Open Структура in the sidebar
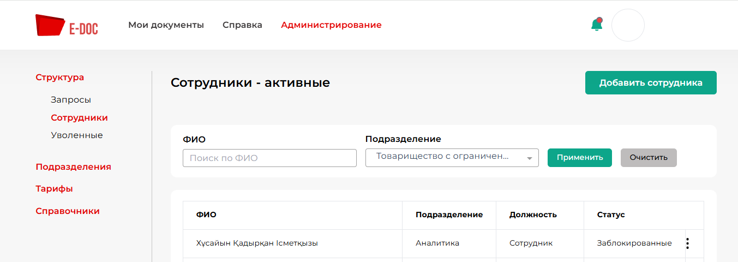Image resolution: width=738 pixels, height=262 pixels. tap(60, 78)
